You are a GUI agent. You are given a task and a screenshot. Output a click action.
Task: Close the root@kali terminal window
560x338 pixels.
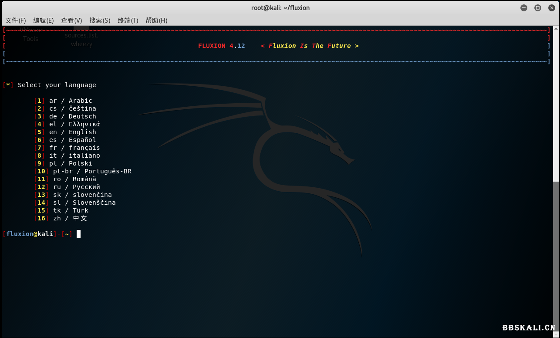click(551, 8)
